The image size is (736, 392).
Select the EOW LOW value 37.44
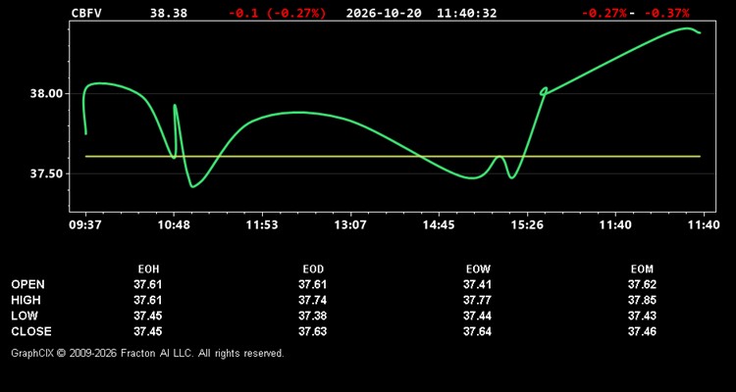click(x=477, y=316)
